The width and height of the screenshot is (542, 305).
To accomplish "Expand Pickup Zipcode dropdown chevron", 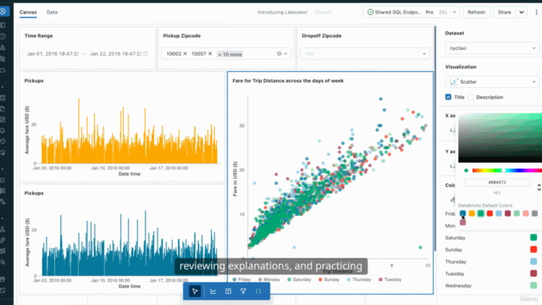I will click(285, 53).
